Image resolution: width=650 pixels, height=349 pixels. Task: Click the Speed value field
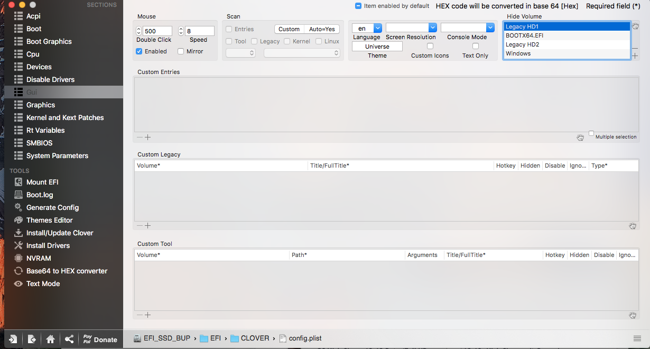200,31
